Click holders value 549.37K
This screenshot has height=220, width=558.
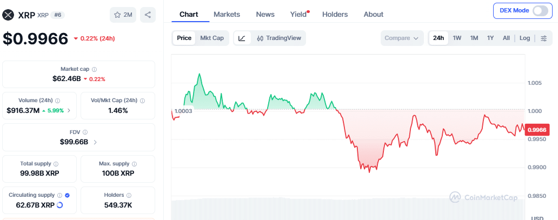tap(118, 205)
